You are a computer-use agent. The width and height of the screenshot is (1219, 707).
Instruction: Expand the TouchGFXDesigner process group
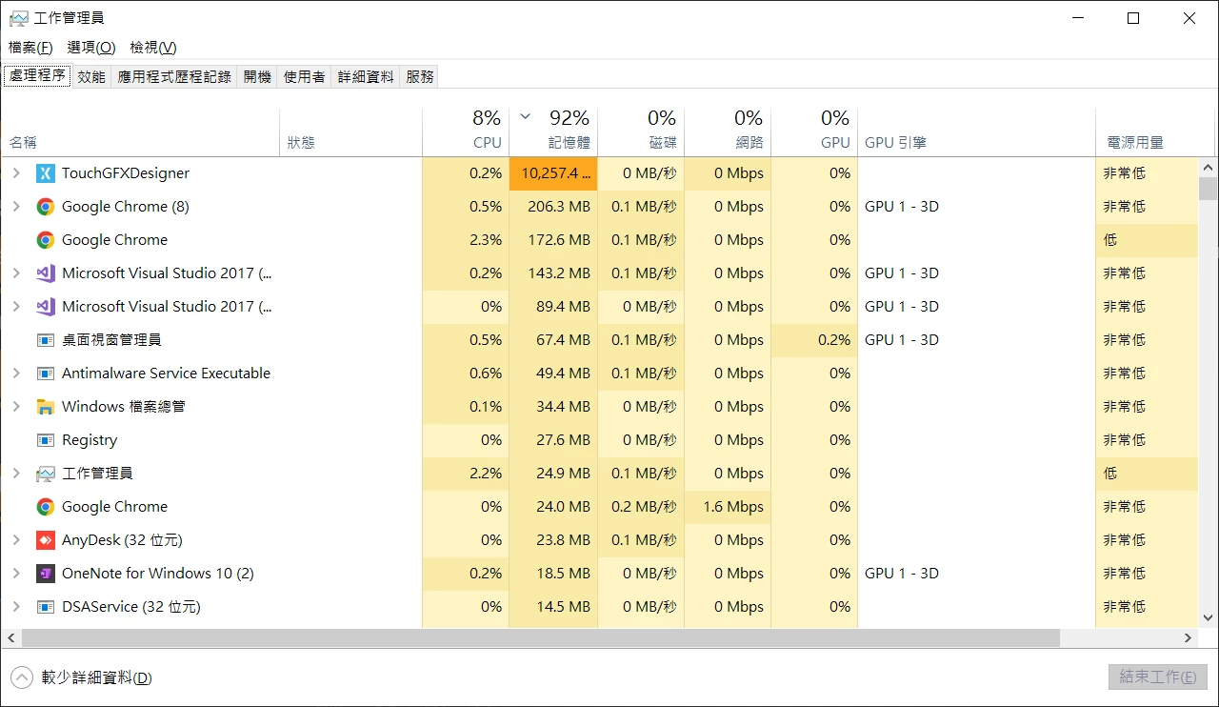(x=16, y=173)
